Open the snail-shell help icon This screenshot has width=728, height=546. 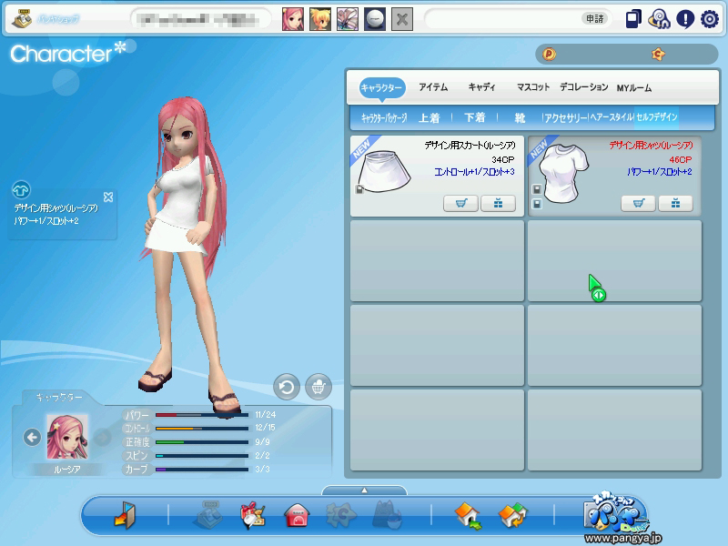pyautogui.click(x=659, y=19)
